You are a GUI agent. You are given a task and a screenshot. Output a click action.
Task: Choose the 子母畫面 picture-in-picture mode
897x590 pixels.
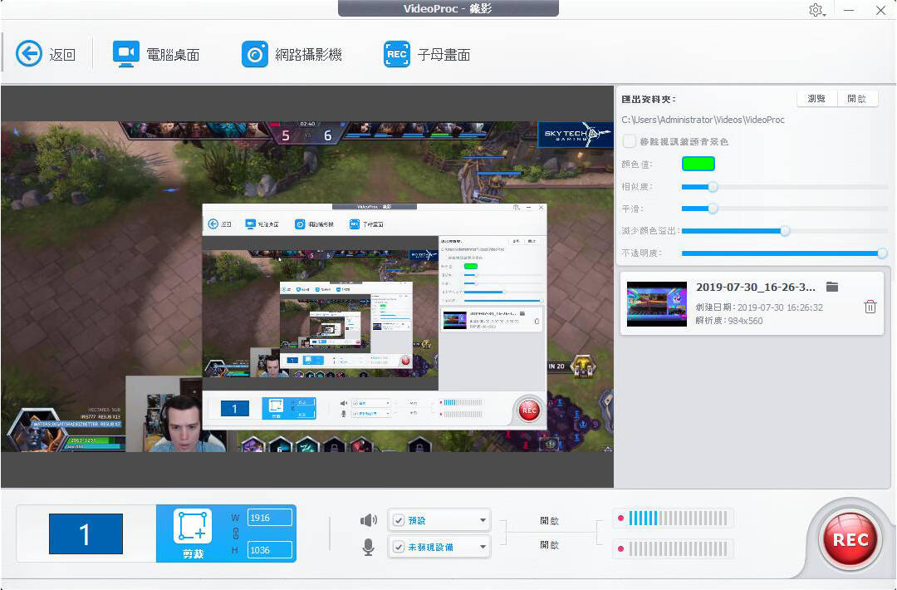(x=426, y=52)
